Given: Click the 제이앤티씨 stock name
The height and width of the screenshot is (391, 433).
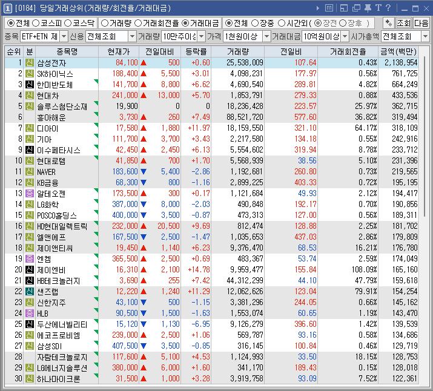Looking at the screenshot, I should pos(55,248).
